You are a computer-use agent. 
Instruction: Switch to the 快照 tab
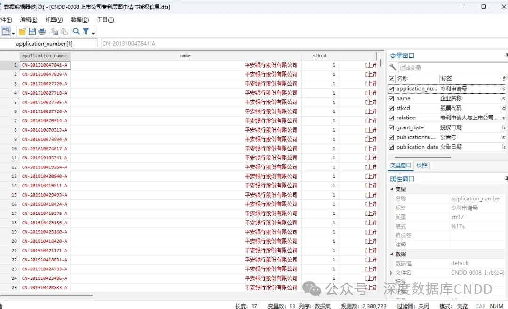tap(422, 166)
